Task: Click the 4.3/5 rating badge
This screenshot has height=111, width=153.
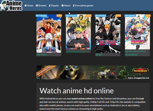Action: [89, 16]
